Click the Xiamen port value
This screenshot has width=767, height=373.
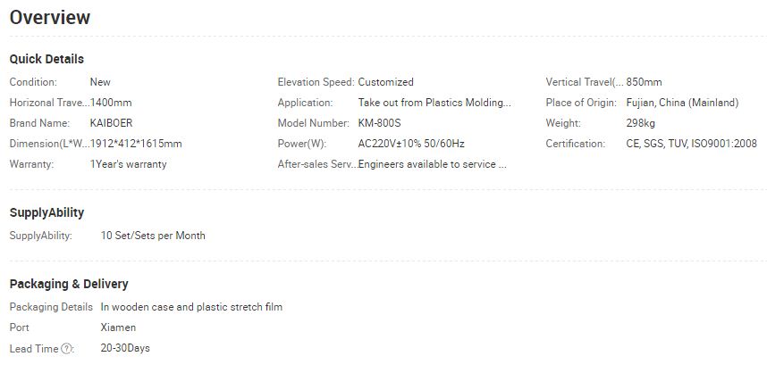pyautogui.click(x=118, y=327)
